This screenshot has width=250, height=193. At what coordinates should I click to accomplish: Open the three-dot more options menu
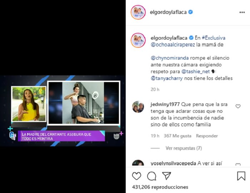242,12
